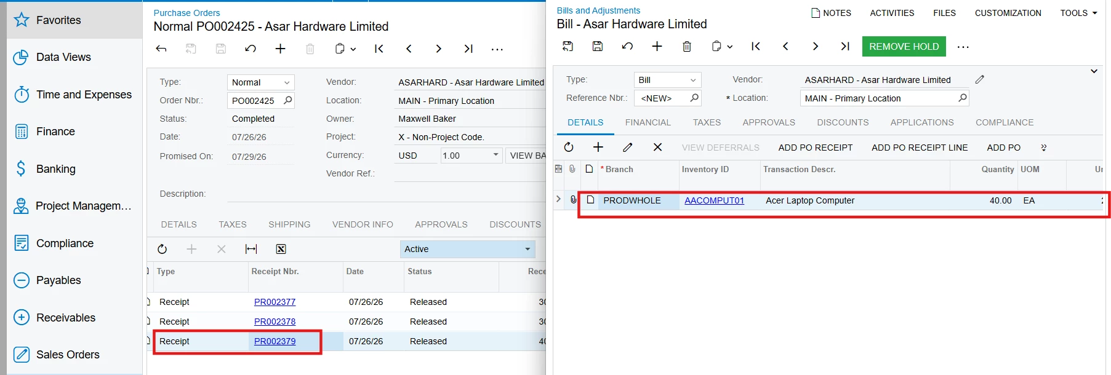Image resolution: width=1111 pixels, height=375 pixels.
Task: Switch to TAXES tab in Bill
Action: pos(707,122)
